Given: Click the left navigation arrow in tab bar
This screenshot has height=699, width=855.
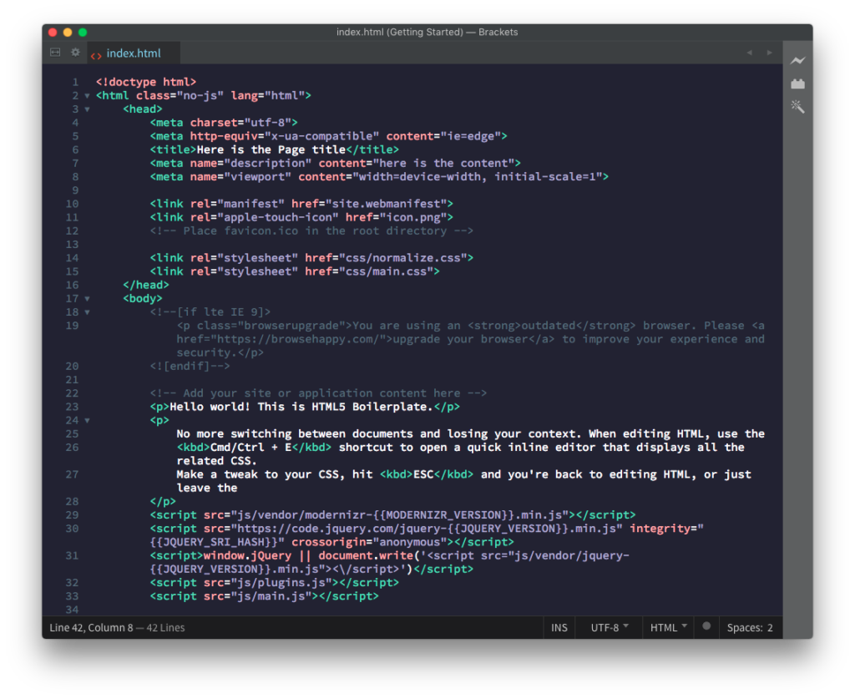Looking at the screenshot, I should coord(749,53).
